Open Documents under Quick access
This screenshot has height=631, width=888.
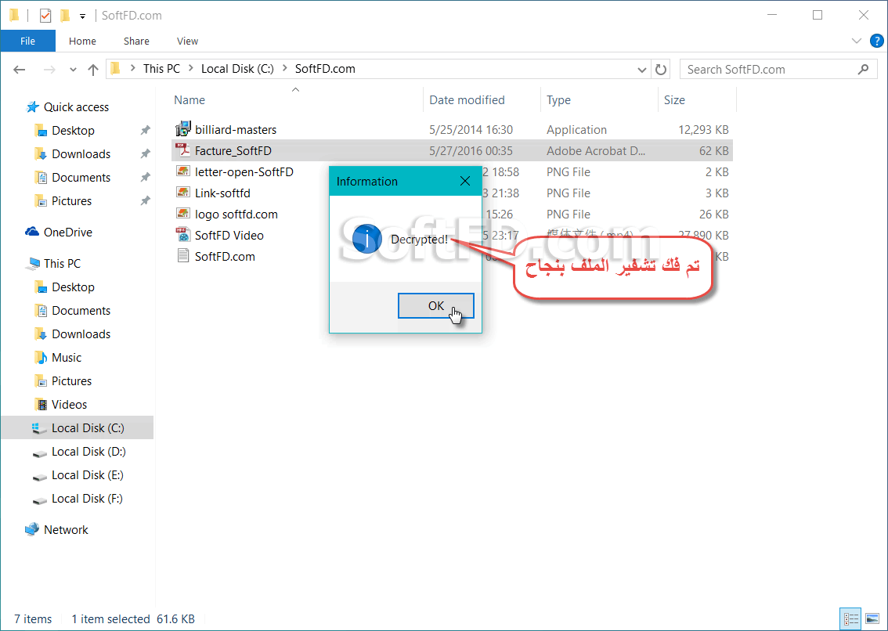point(81,177)
